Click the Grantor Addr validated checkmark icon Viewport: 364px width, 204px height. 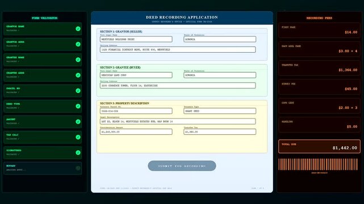[x=78, y=44]
